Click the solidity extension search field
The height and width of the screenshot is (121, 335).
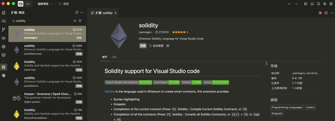click(x=43, y=21)
